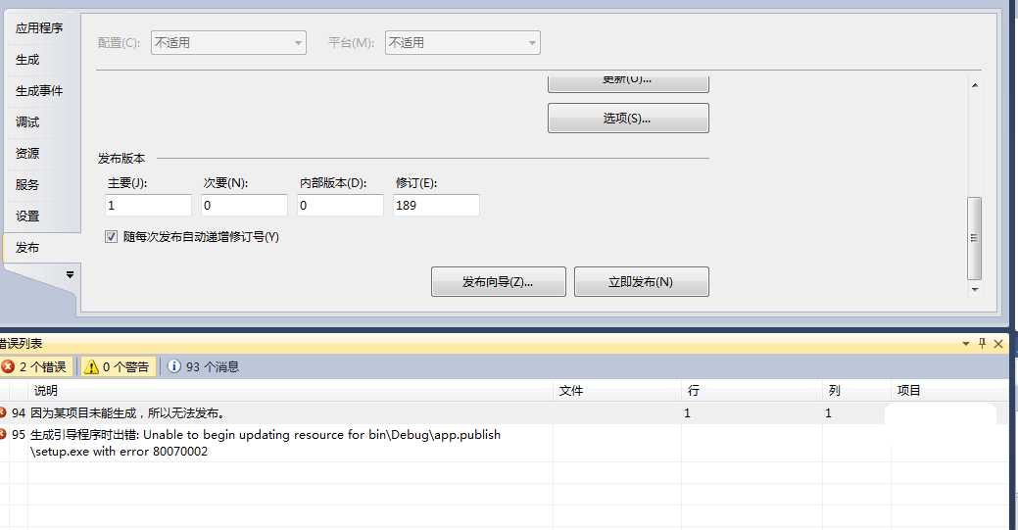Toggle the 0 个警告 filter

click(x=119, y=367)
